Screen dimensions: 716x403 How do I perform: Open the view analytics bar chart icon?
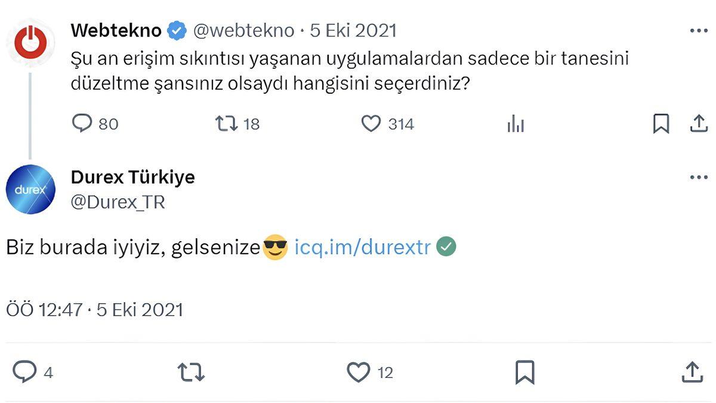click(516, 124)
